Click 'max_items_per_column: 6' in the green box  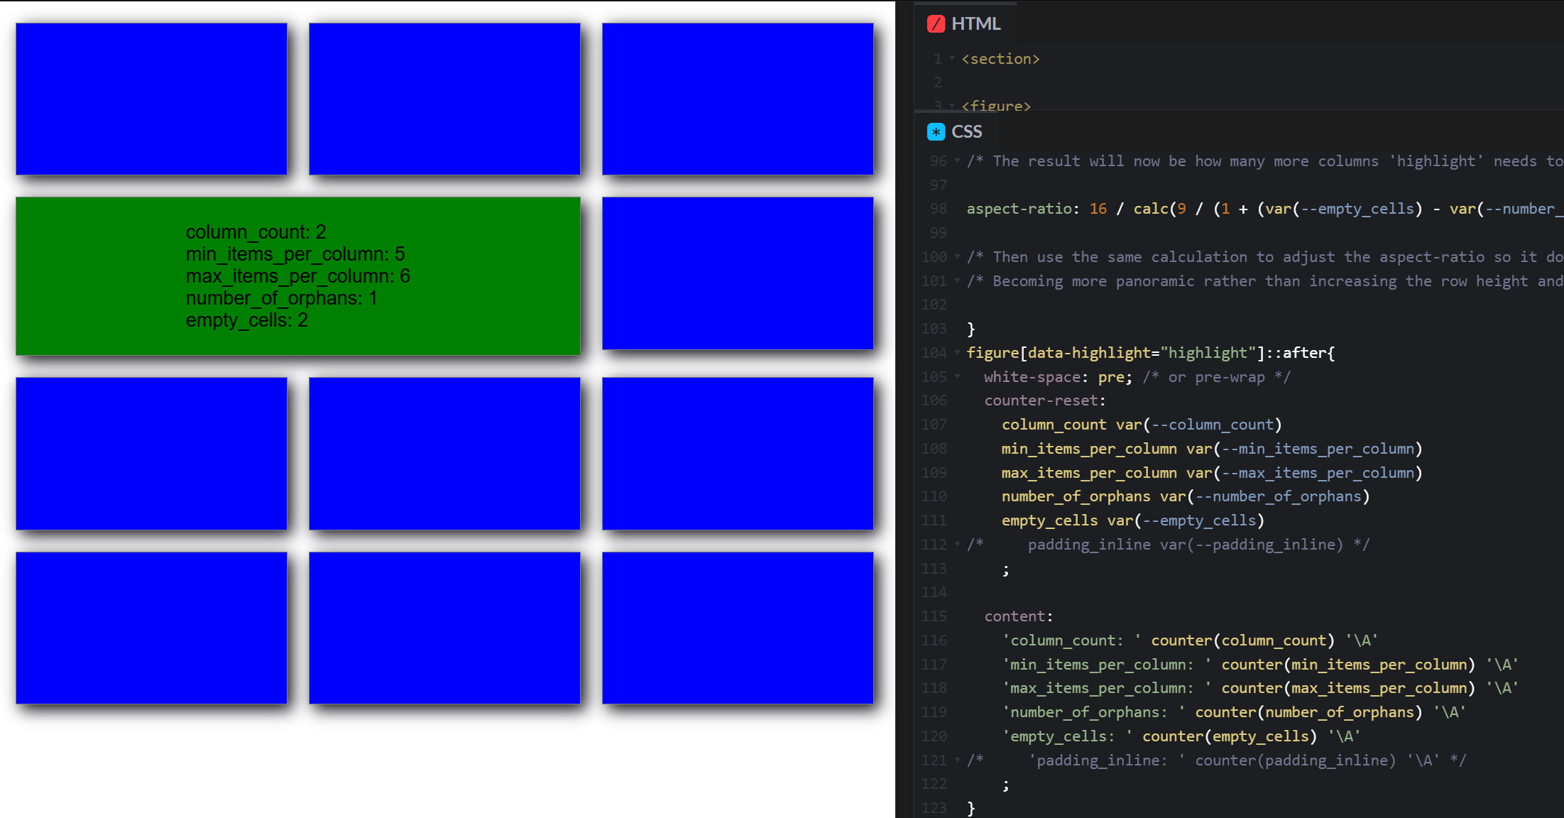pyautogui.click(x=298, y=276)
